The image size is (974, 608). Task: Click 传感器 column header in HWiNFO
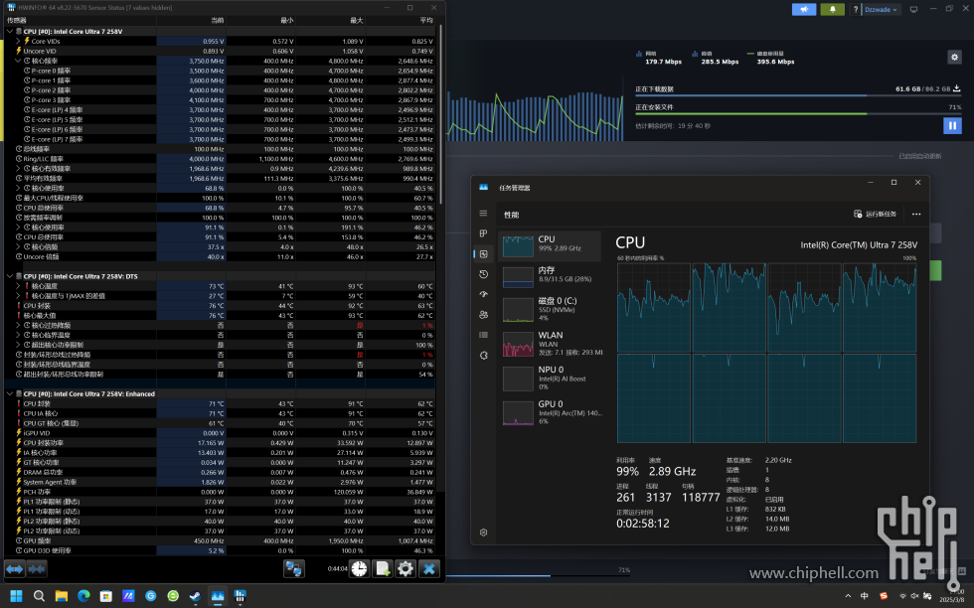click(81, 21)
